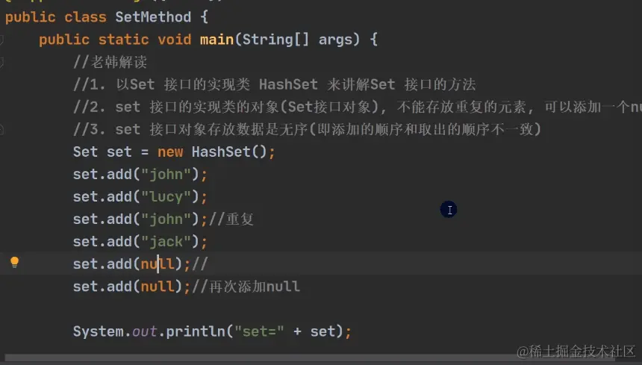Screen dimensions: 642x365
Task: Click the fold marker beside the main method
Action: [1, 40]
